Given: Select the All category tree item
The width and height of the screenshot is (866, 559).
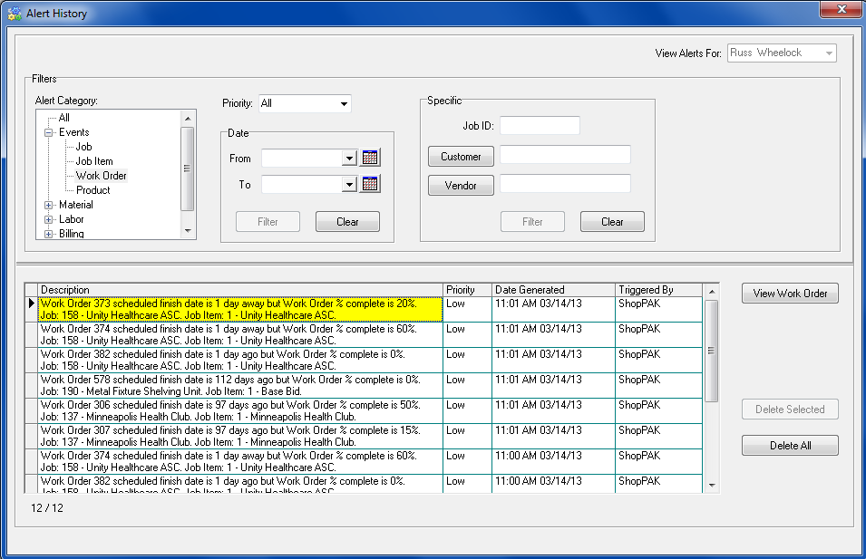Looking at the screenshot, I should (64, 118).
